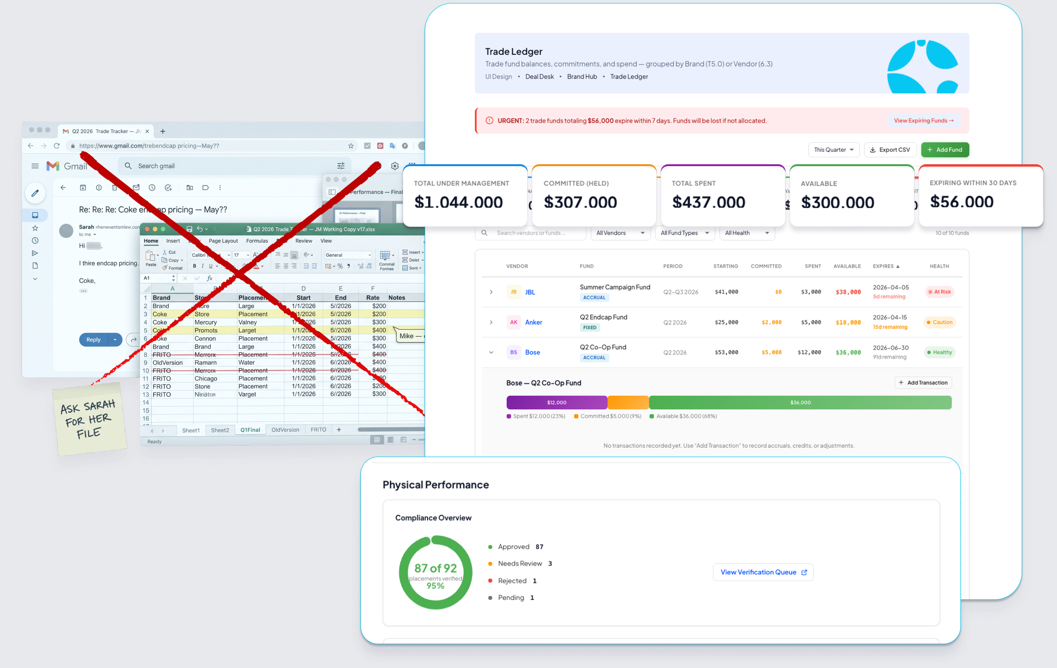Viewport: 1057px width, 668px height.
Task: Snooze the email with clock icon
Action: (x=152, y=188)
